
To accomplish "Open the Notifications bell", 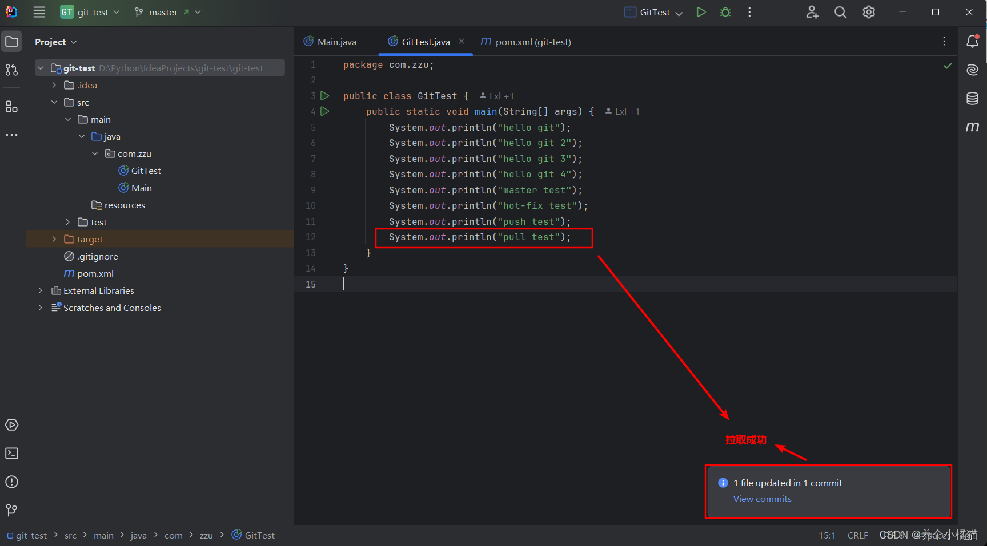I will point(972,41).
